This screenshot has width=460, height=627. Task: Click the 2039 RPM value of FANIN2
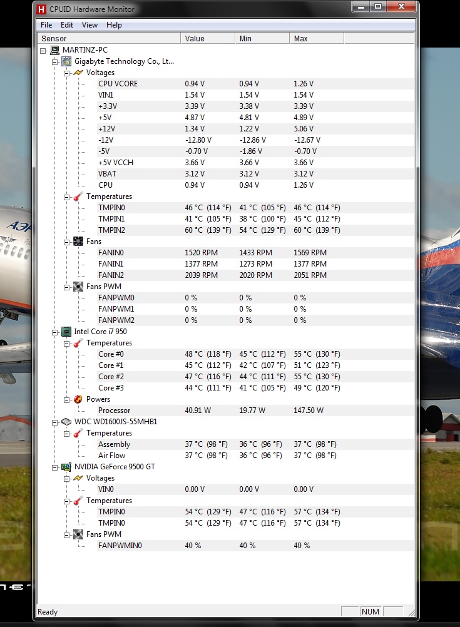point(201,275)
